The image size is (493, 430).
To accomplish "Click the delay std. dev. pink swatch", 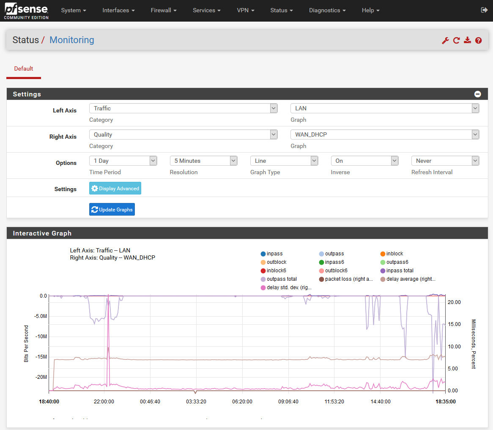I will pyautogui.click(x=263, y=288).
